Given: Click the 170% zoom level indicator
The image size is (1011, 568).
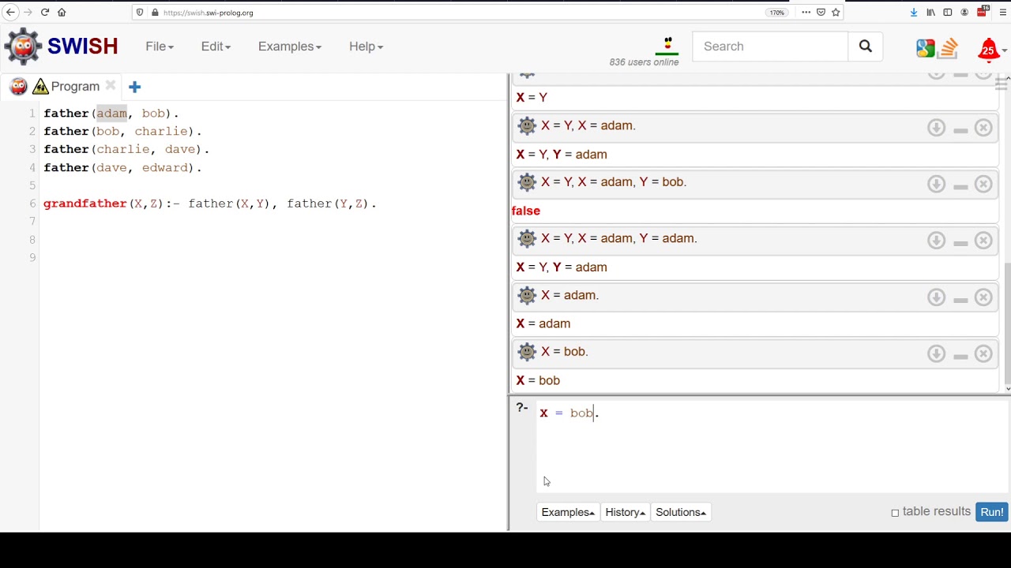Looking at the screenshot, I should (x=777, y=13).
